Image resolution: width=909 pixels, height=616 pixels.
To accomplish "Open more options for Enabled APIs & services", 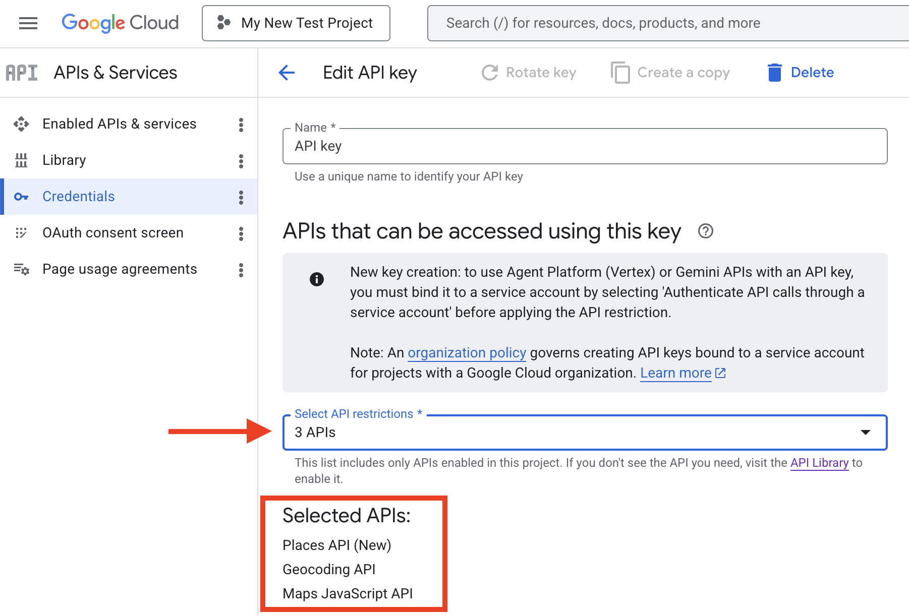I will click(241, 125).
